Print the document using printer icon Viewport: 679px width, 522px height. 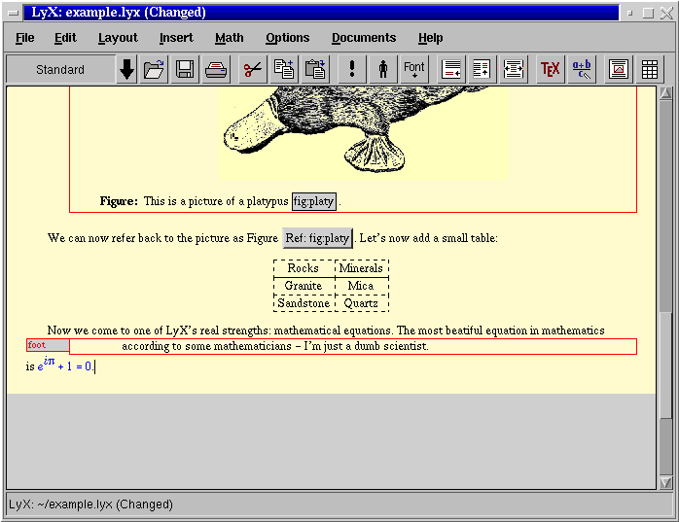(216, 69)
